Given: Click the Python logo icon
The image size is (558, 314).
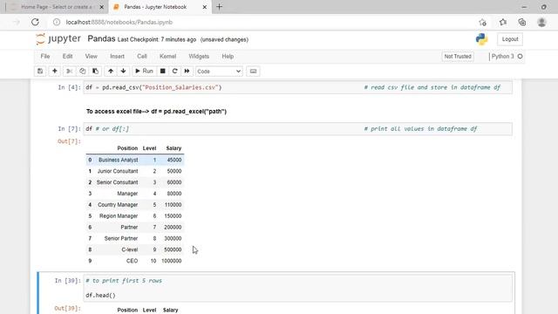Looking at the screenshot, I should point(481,39).
